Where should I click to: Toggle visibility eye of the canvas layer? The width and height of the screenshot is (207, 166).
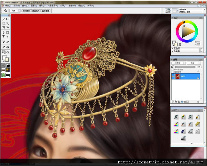tap(173, 77)
